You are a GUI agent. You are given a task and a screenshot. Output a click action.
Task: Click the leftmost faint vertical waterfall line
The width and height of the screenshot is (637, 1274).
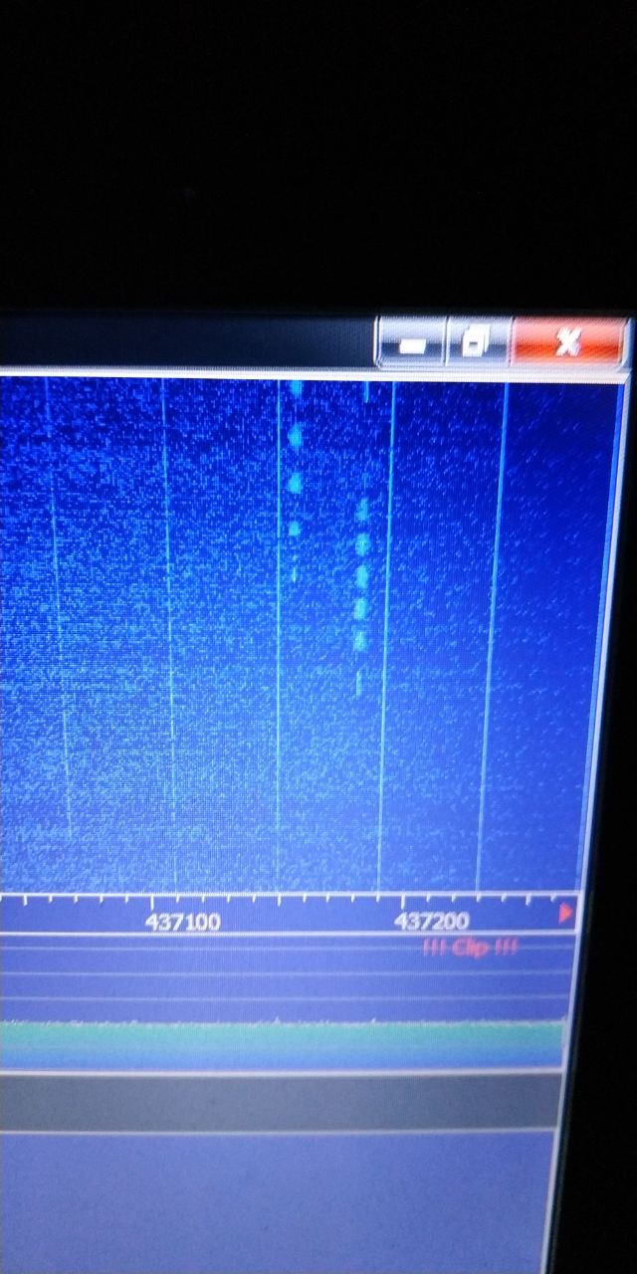[58, 617]
